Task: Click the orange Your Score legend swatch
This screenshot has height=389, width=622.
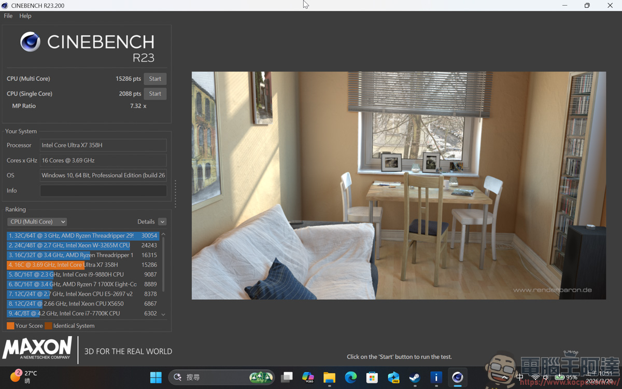Action: 10,326
